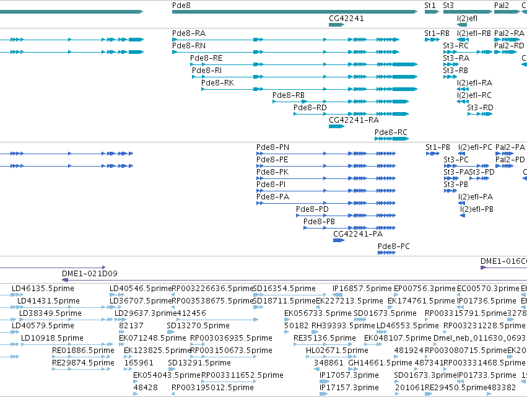Click transcript Pde8-RN label
The width and height of the screenshot is (527, 397).
(x=189, y=46)
